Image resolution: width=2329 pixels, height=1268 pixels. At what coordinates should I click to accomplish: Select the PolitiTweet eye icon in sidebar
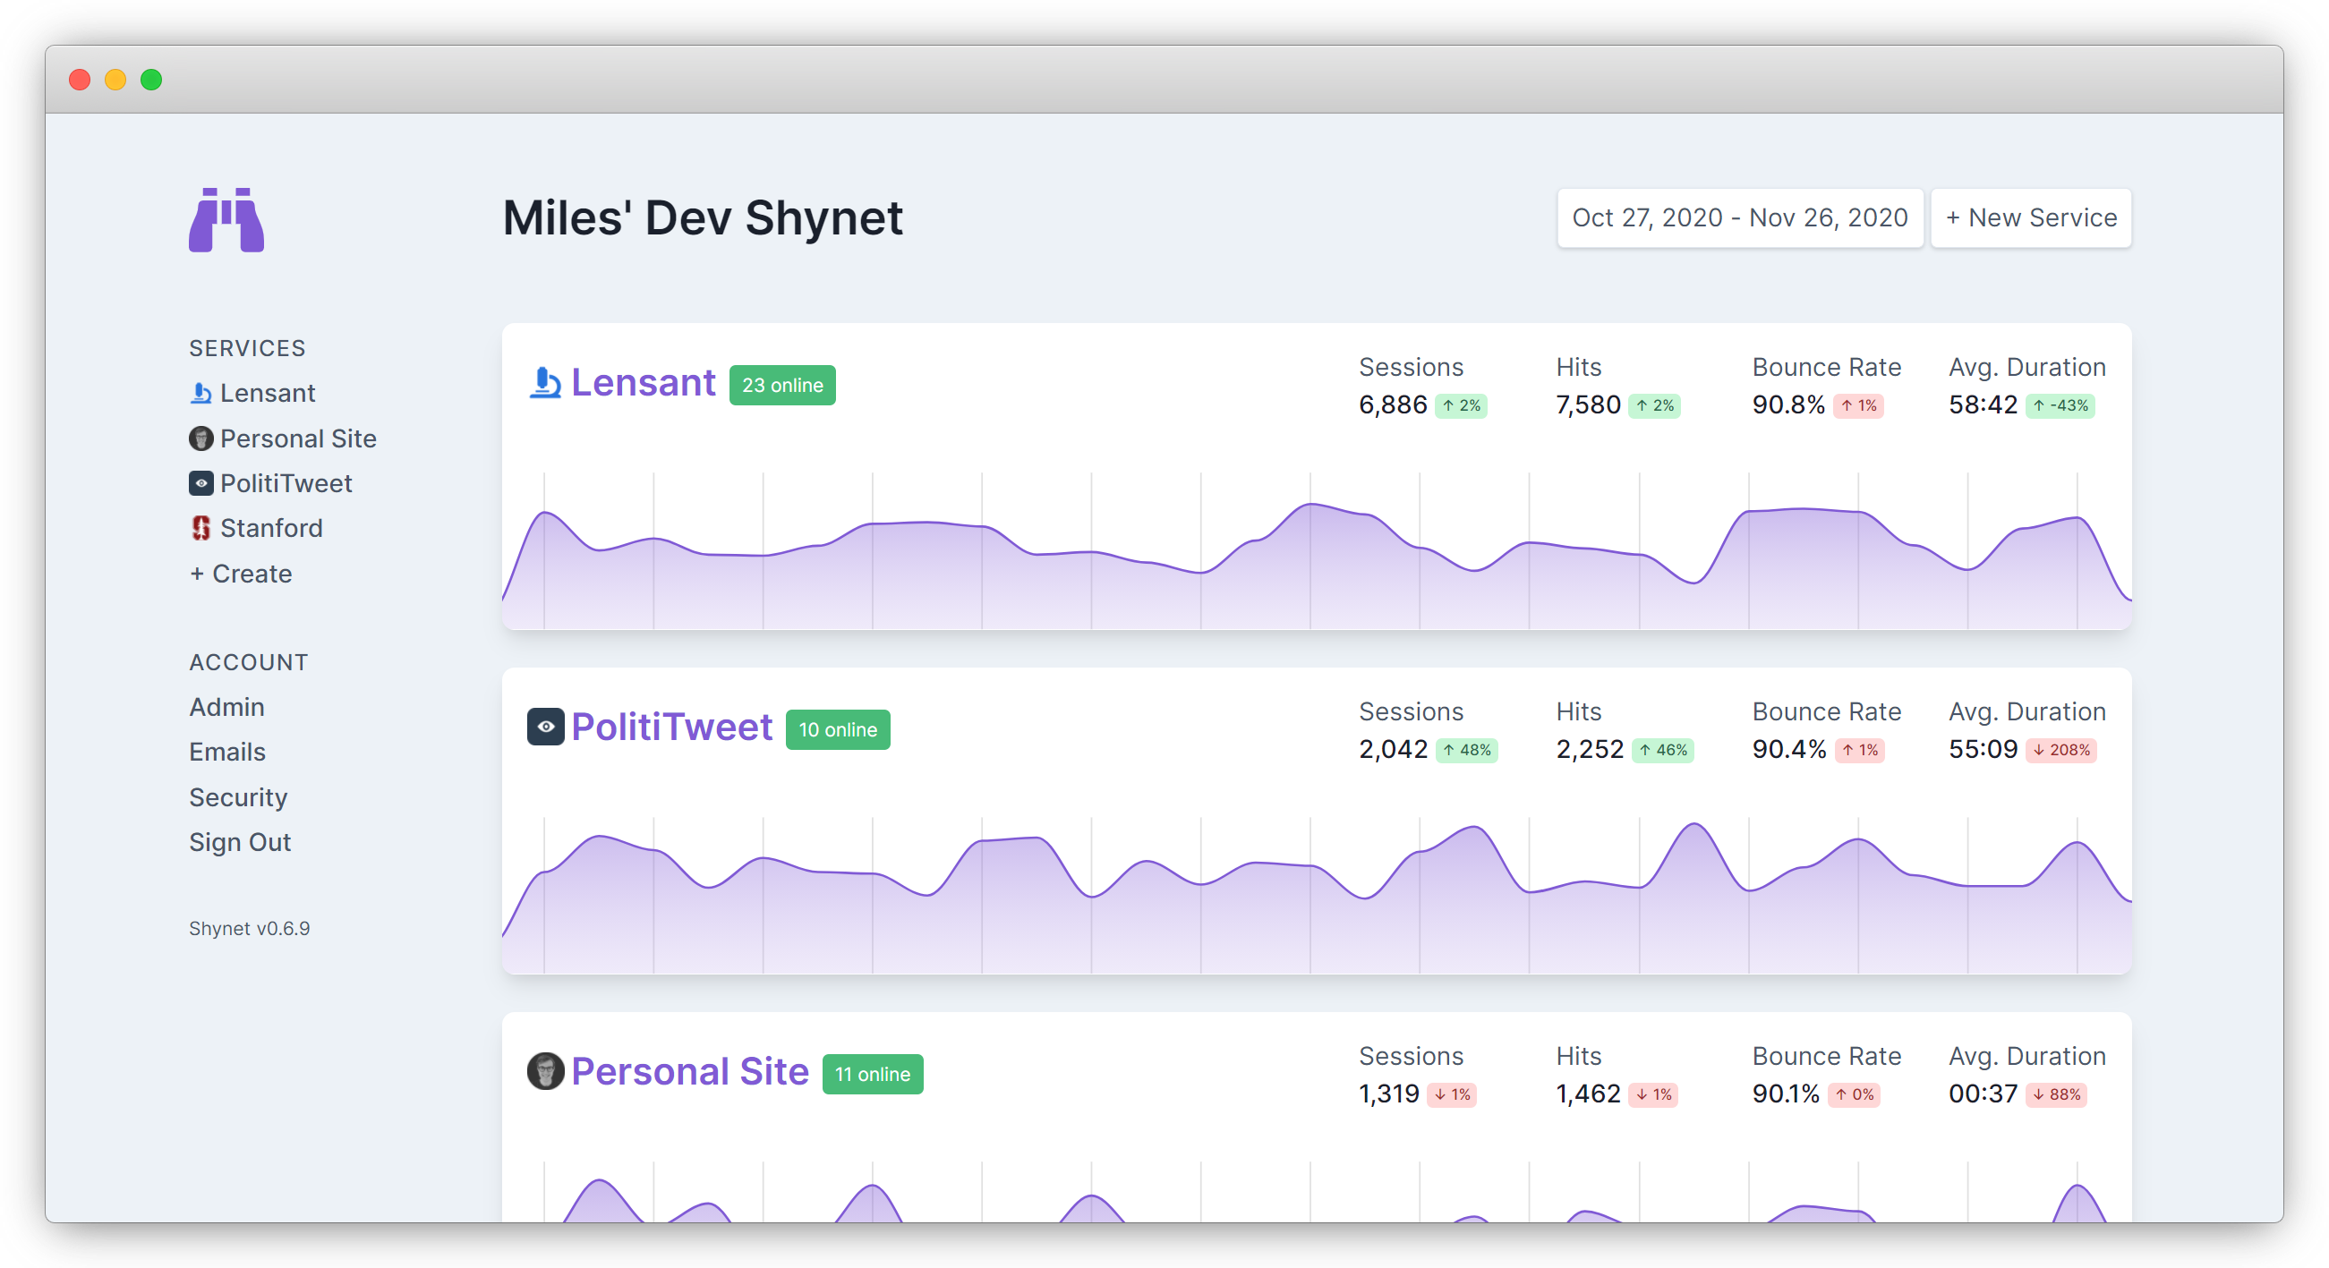200,483
